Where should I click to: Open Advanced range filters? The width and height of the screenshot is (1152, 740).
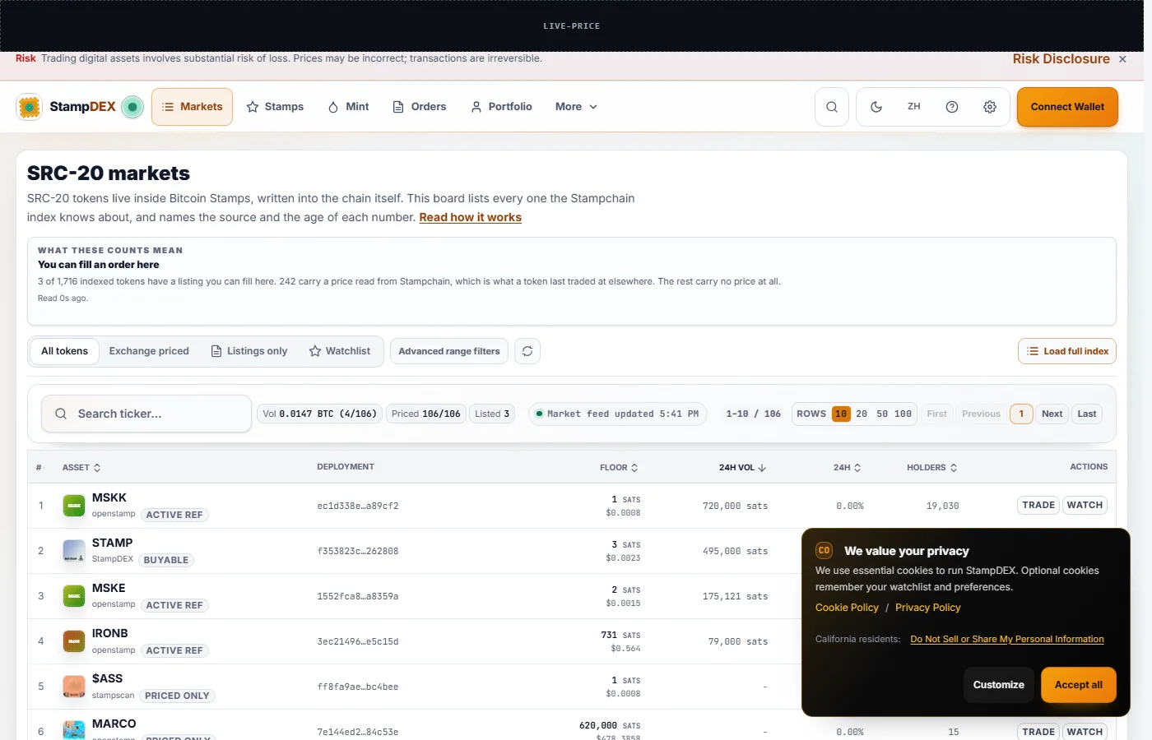pos(449,351)
